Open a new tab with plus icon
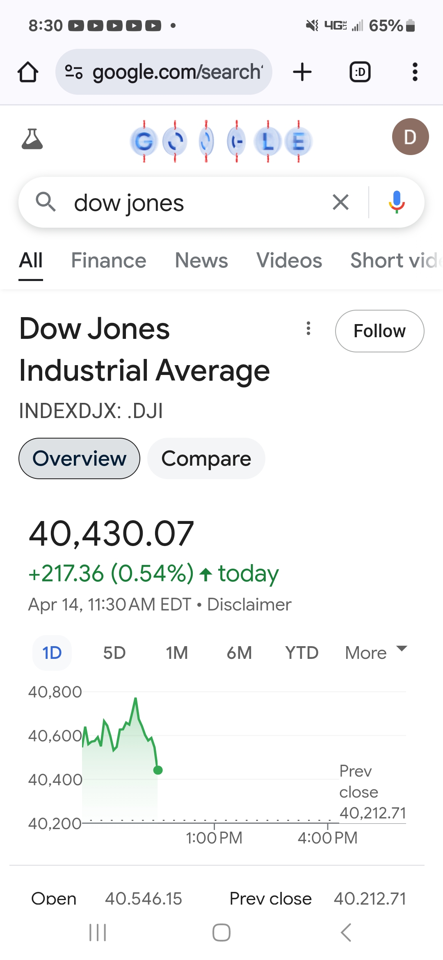The image size is (443, 960). point(302,72)
